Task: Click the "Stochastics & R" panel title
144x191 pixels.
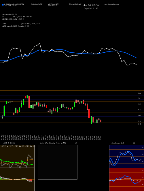Action: (x=118, y=143)
